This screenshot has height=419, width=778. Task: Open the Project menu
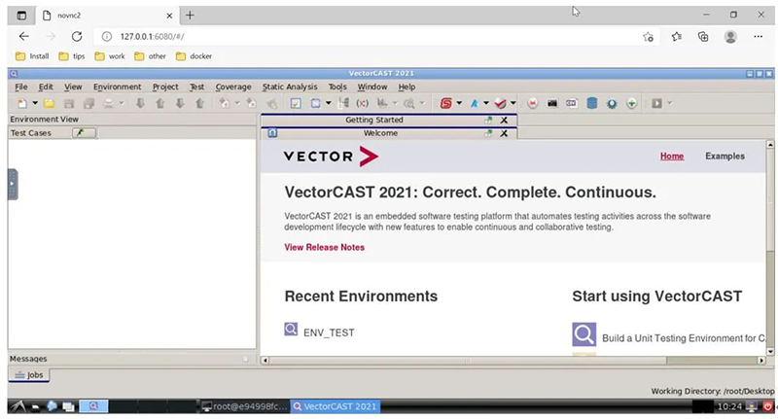click(x=165, y=87)
